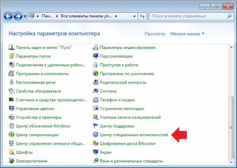
Task: Open Язык и региональные стандарты link
Action: 132,161
